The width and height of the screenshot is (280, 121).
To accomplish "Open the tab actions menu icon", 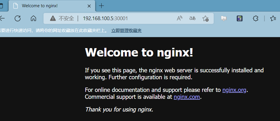I will (x=1, y=6).
